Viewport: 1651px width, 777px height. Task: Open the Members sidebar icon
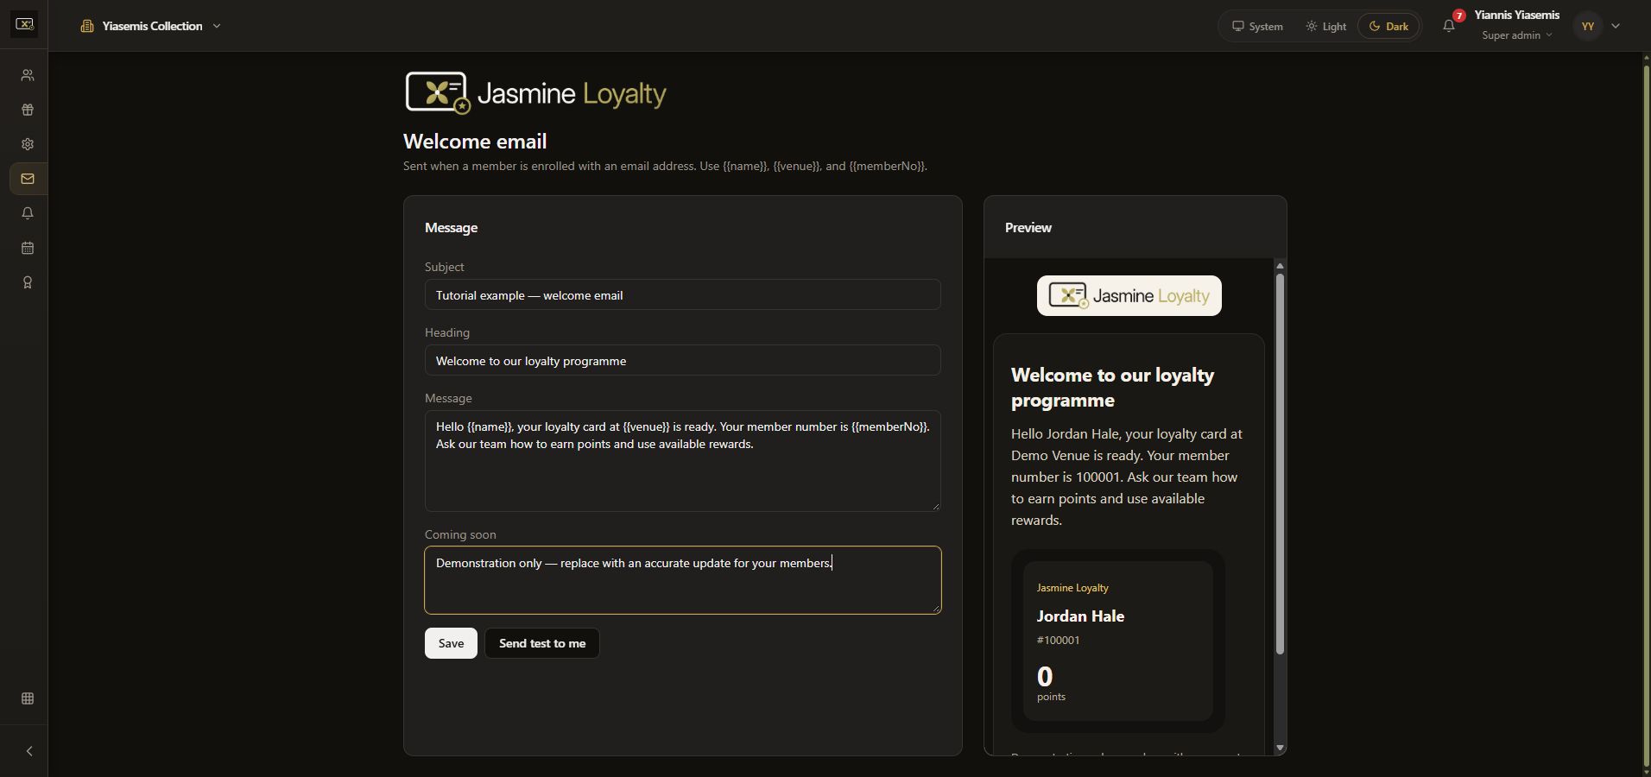tap(28, 75)
